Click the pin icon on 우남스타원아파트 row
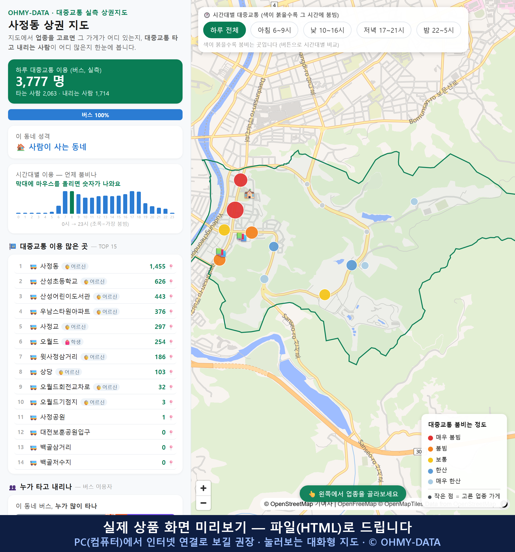515x552 pixels. tap(171, 312)
